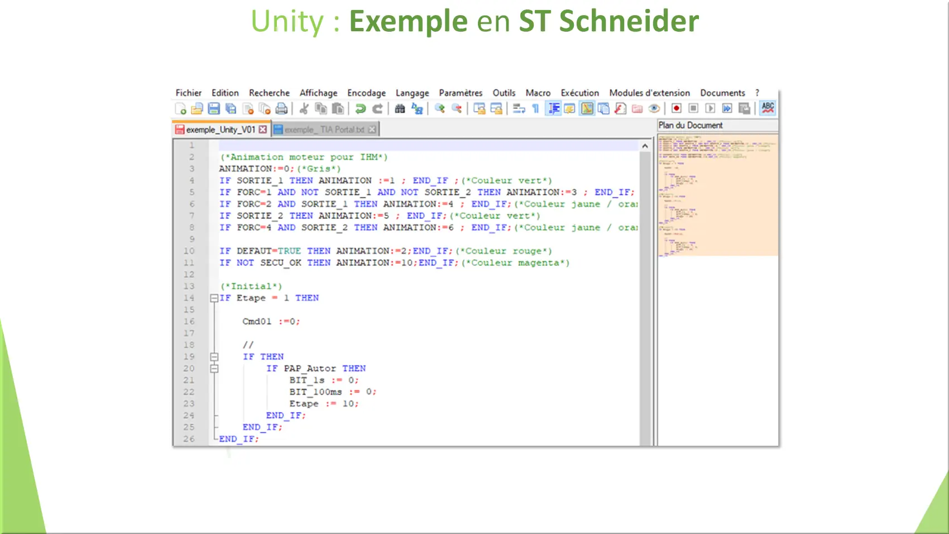Screen dimensions: 949x534
Task: Click the 'Cmd01 :=0;' code line
Action: point(271,322)
